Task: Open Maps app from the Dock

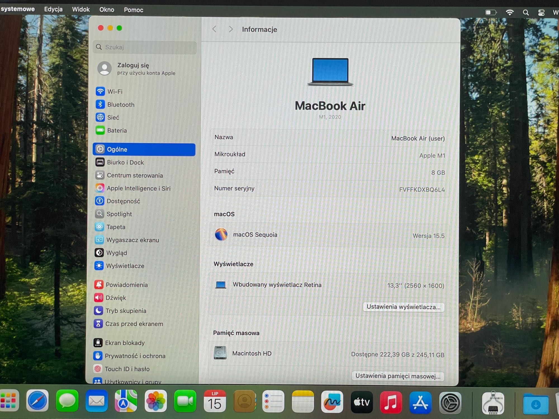Action: click(x=126, y=401)
